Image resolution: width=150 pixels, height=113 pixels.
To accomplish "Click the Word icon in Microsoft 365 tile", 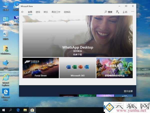I will click(x=68, y=67).
